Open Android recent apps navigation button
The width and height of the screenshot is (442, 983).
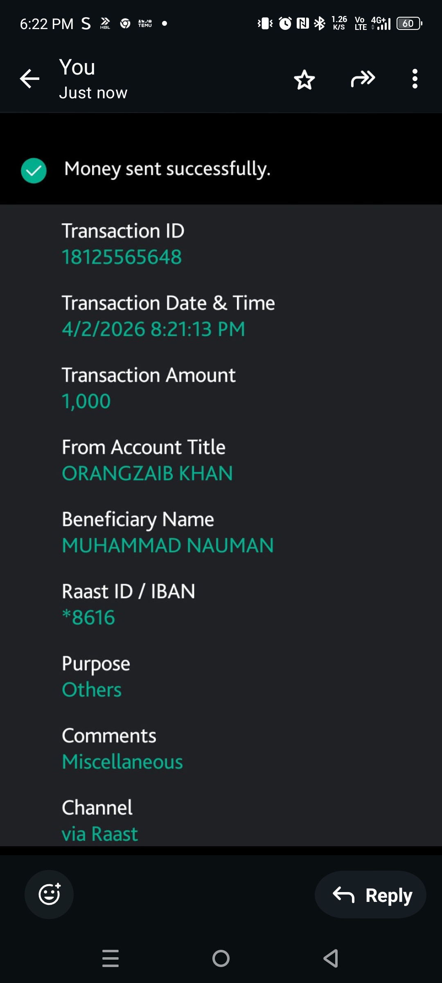(110, 958)
